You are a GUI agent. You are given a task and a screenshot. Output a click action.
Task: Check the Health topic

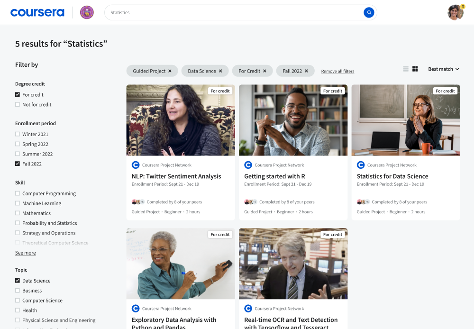pyautogui.click(x=18, y=310)
